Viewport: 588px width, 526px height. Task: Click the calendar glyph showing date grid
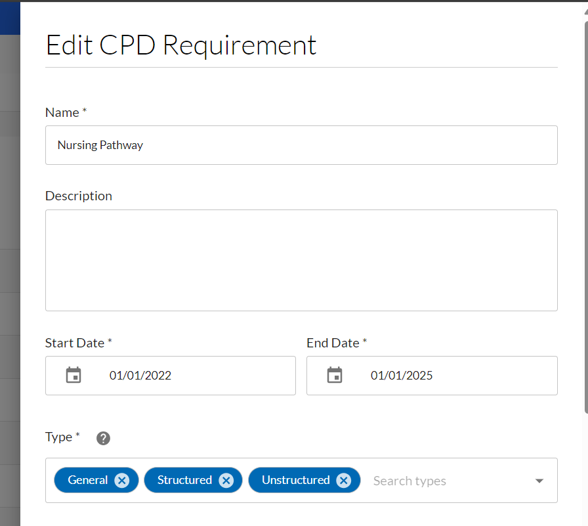coord(73,375)
